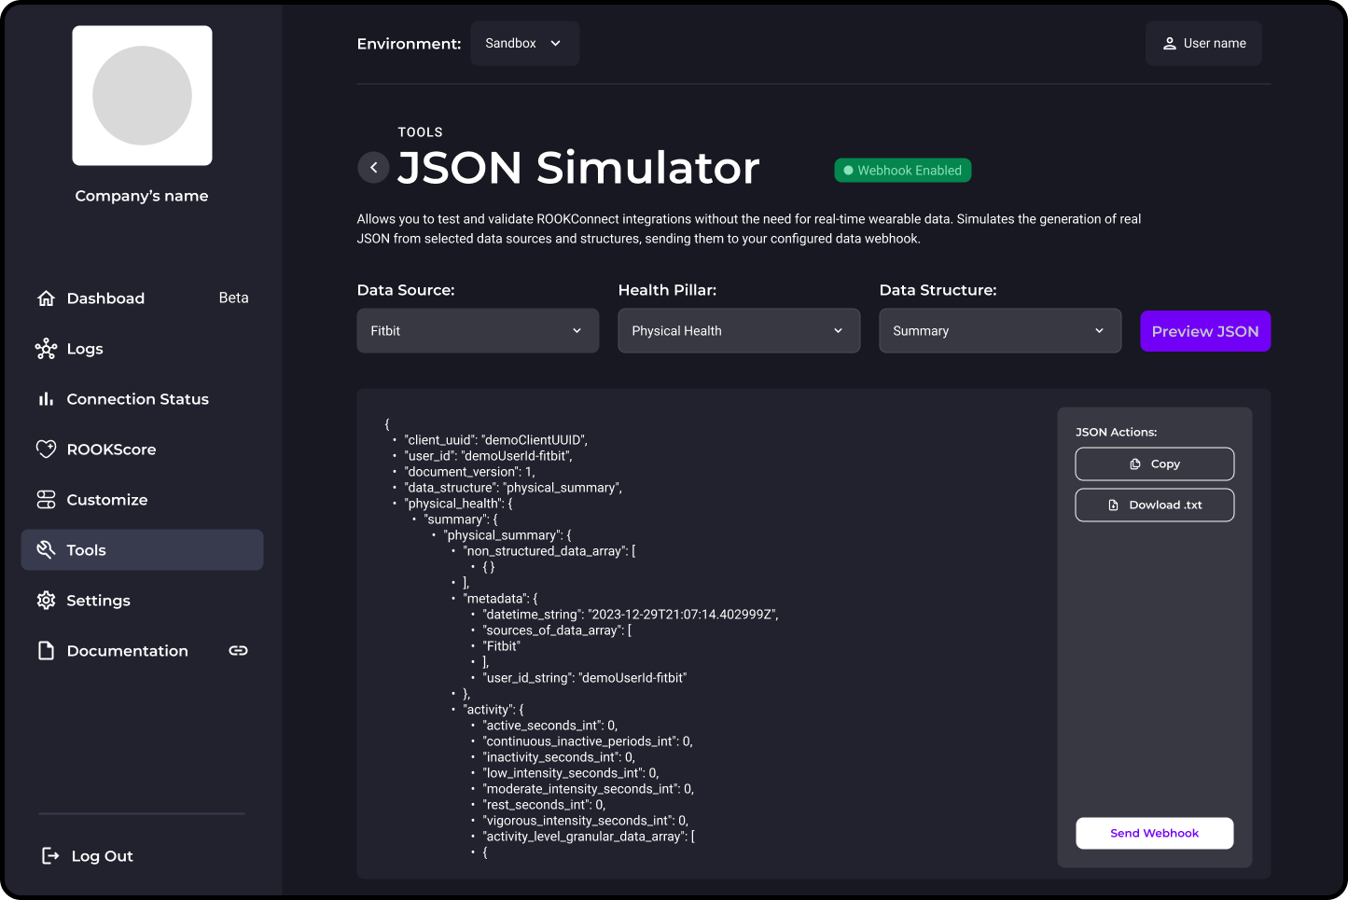Select Tools in the left navigation
This screenshot has width=1348, height=900.
(86, 549)
